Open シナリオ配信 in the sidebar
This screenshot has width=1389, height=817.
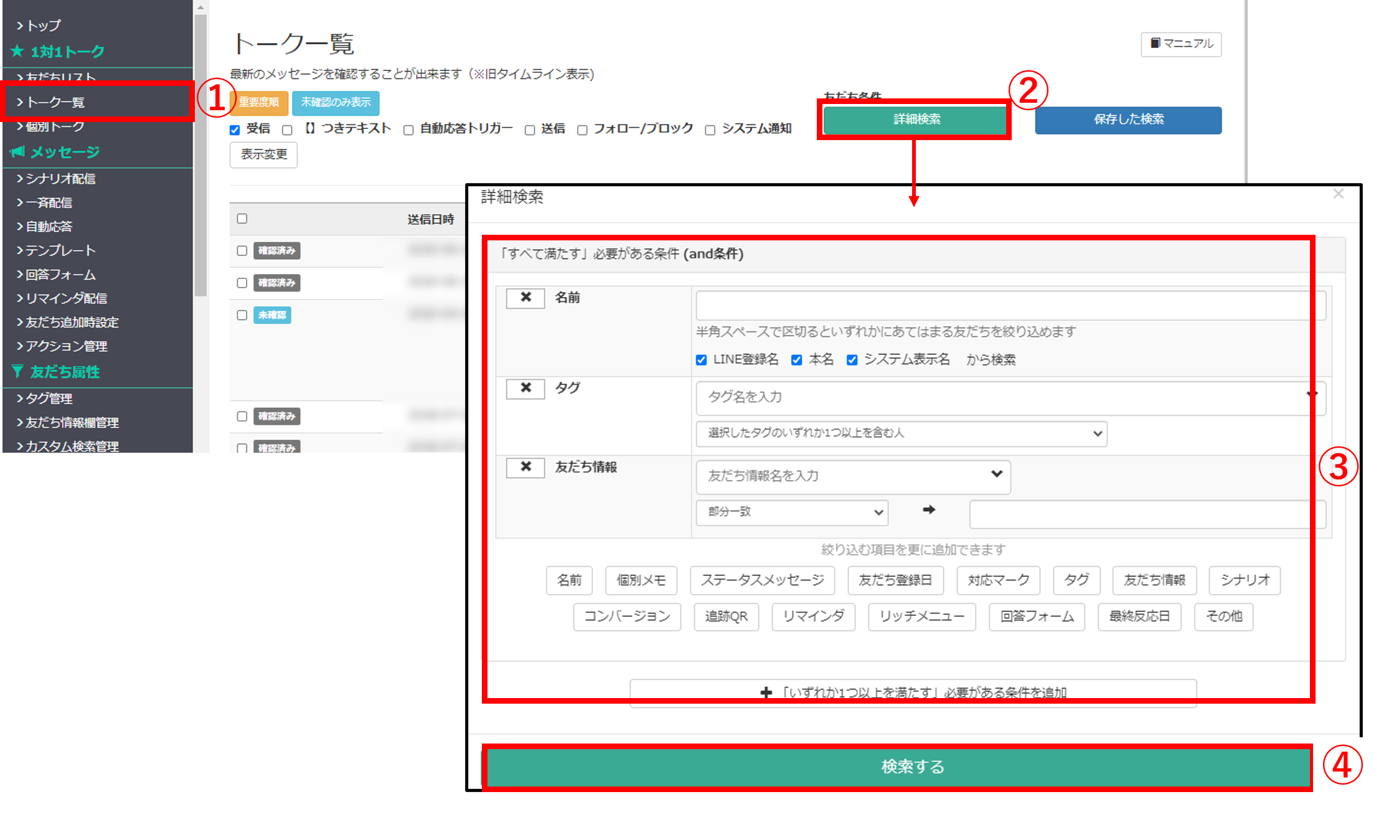(x=60, y=179)
